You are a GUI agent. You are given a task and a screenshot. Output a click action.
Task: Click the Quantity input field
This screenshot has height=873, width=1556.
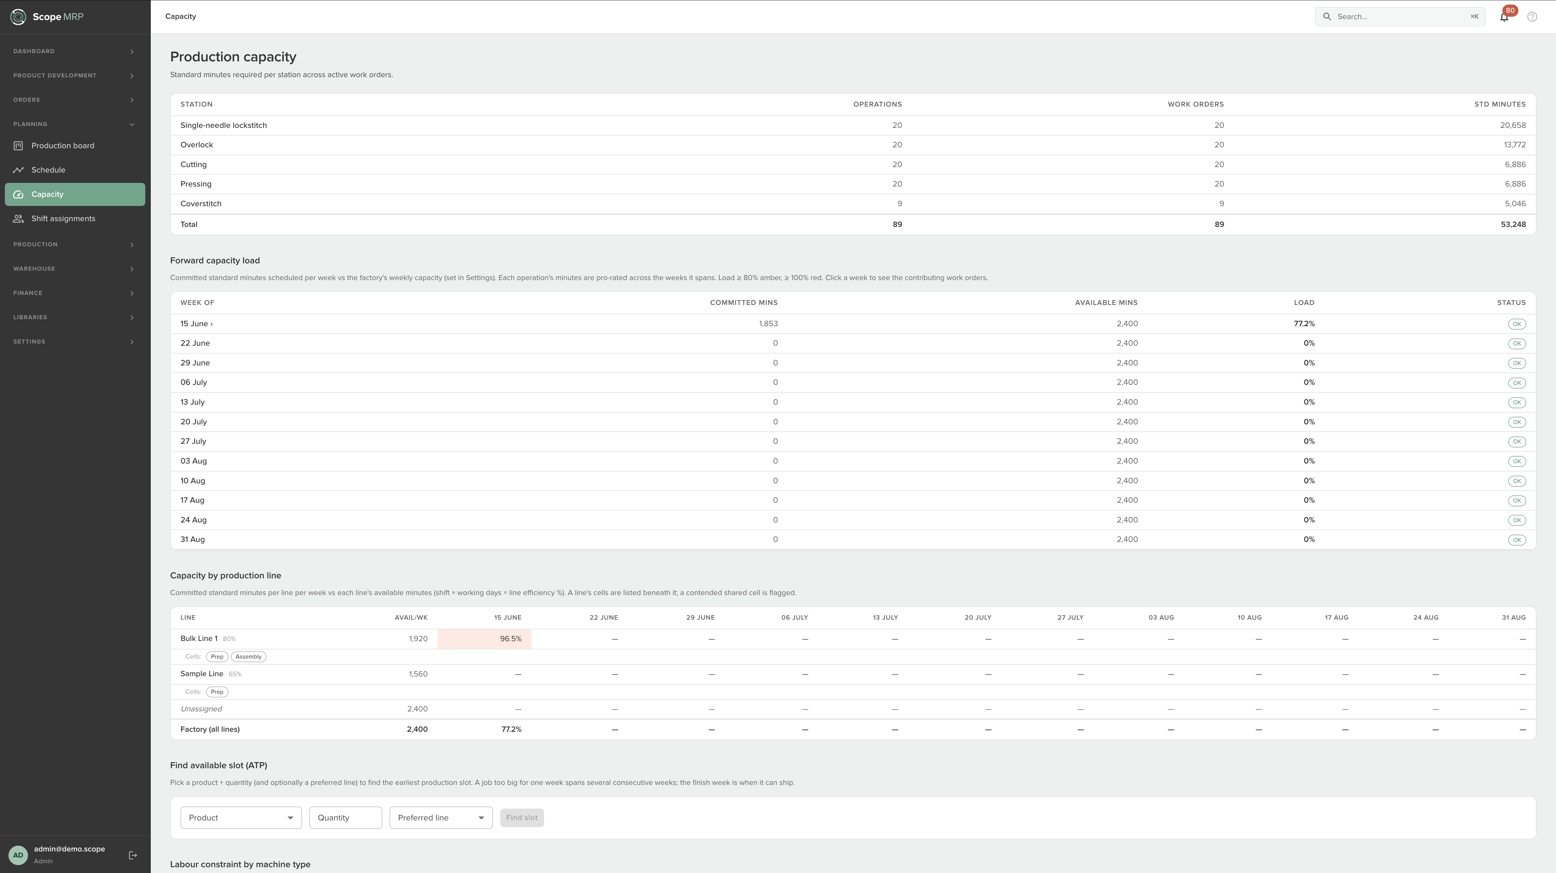click(346, 817)
